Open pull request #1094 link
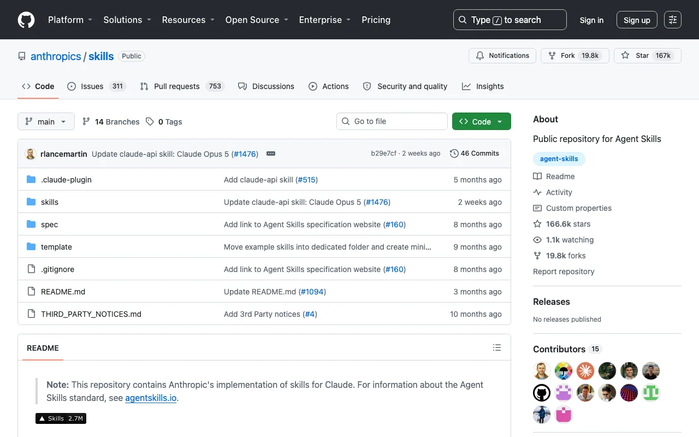The width and height of the screenshot is (699, 437). 312,292
